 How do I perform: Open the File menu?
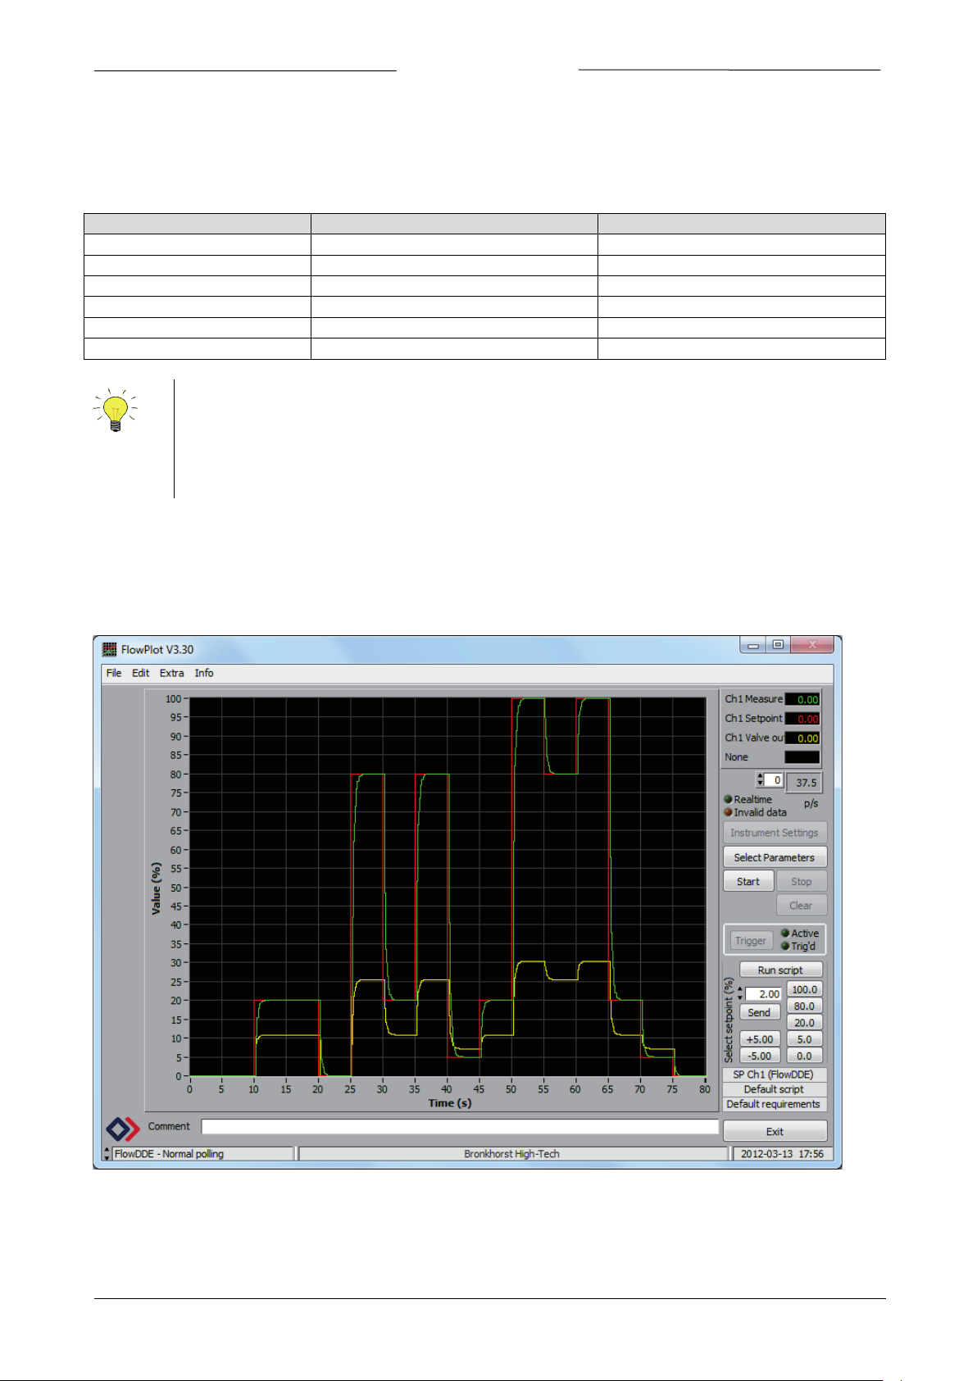114,673
